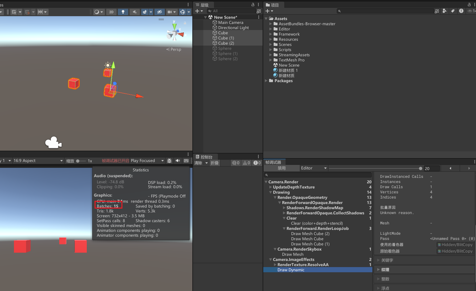Toggle scene lighting with the lightbulb icon

pos(123,12)
